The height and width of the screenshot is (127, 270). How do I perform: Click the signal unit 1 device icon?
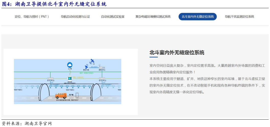tap(50, 78)
